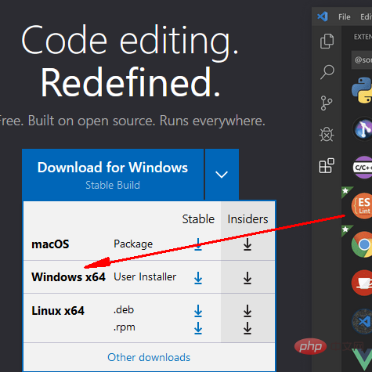Select the ESLint extension icon
This screenshot has width=372, height=372.
pyautogui.click(x=363, y=206)
